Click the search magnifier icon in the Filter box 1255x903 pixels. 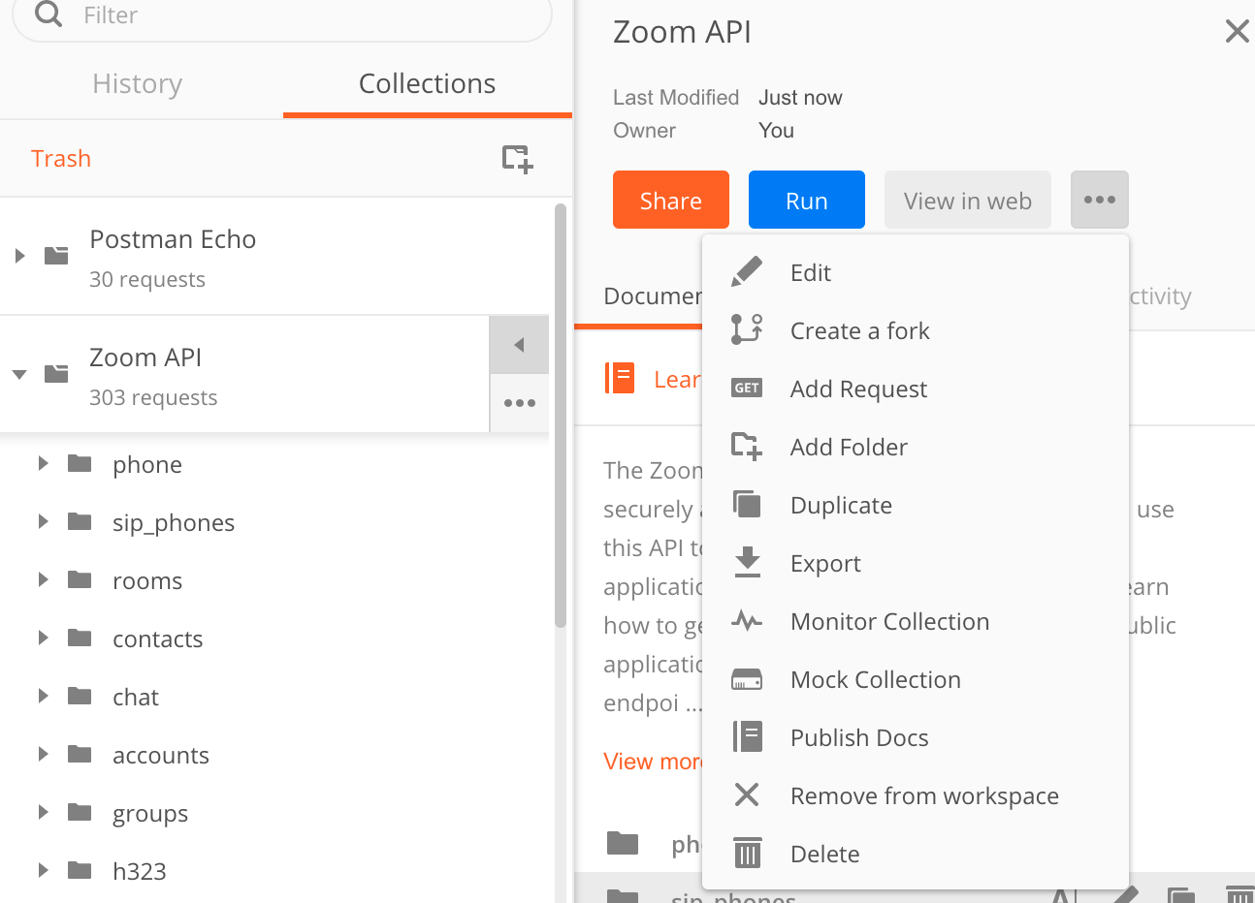[x=48, y=14]
